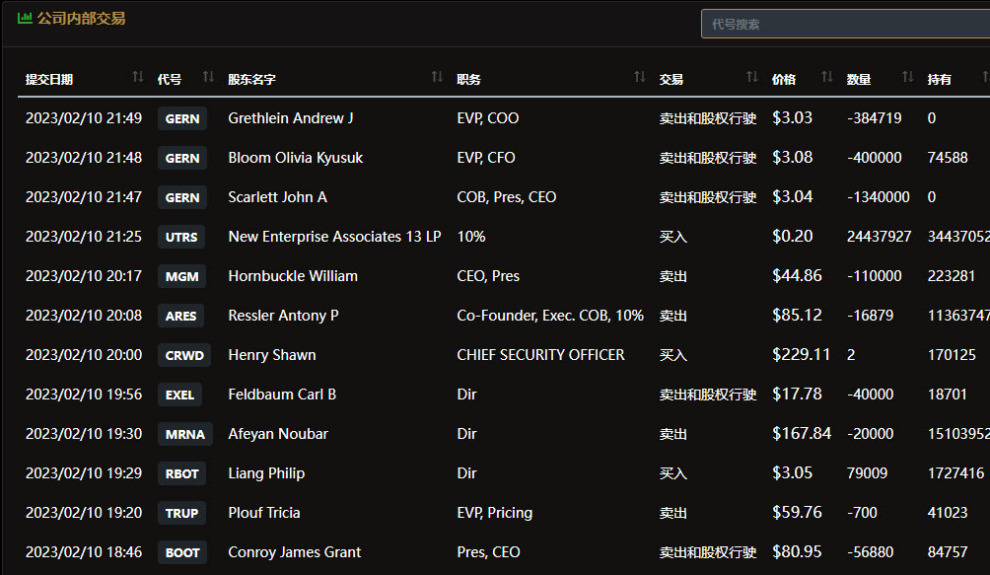Click the 公司内部交易 page title

click(81, 19)
